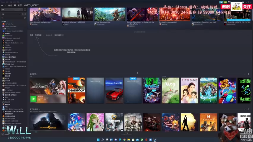Open the choose-a-shelf dropdown
This screenshot has height=142, width=253.
click(x=37, y=35)
